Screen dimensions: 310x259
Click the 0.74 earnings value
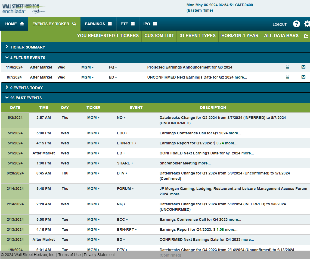[220, 143]
